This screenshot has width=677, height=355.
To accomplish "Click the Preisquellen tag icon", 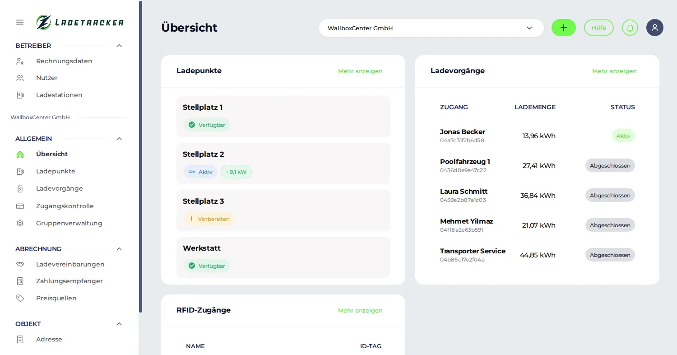I will [x=20, y=298].
